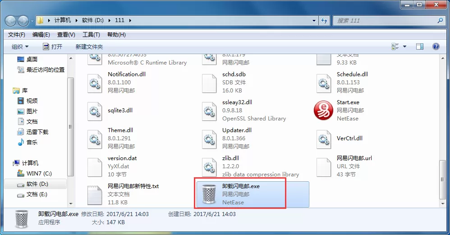Select the VerCtrl.dll file icon
This screenshot has height=235, width=450.
point(324,139)
